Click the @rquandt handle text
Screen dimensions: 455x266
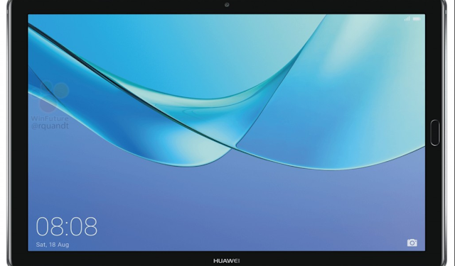point(50,126)
